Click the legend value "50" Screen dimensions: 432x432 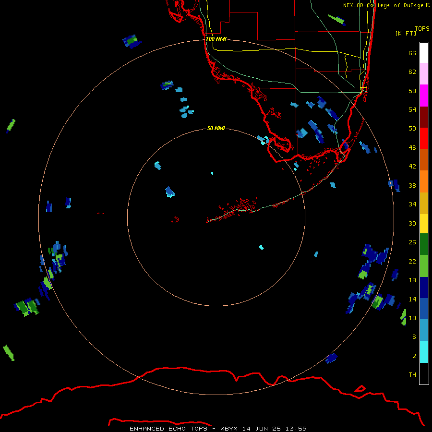point(412,129)
